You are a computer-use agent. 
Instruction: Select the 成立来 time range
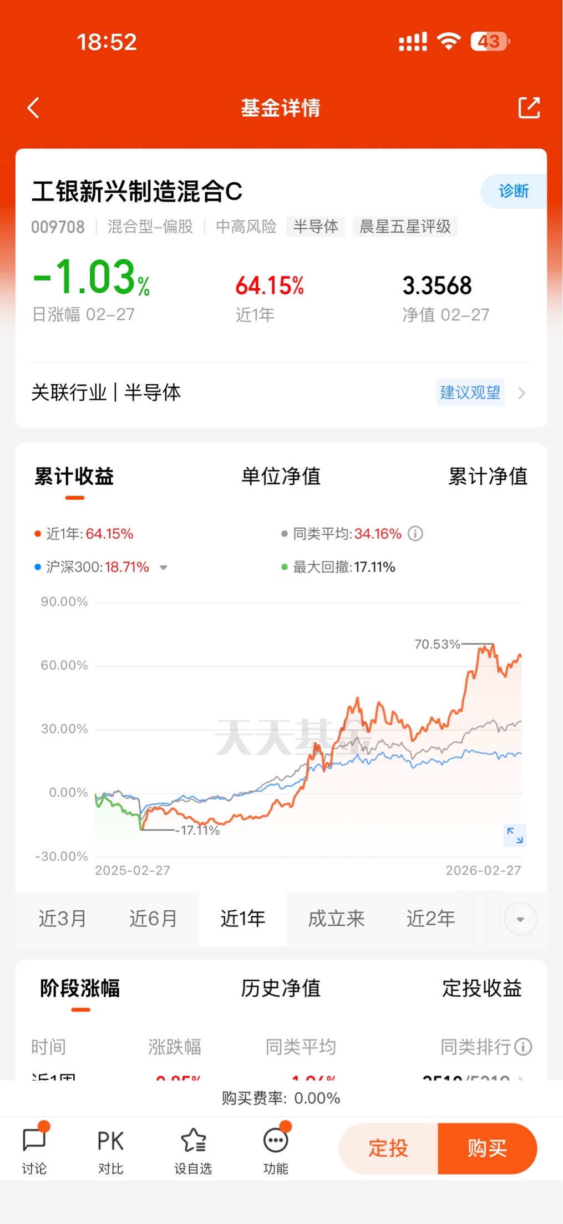tap(336, 919)
